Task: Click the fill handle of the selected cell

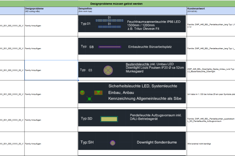Action: (78, 80)
